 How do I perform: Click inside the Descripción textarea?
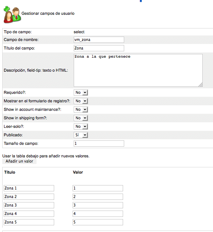pyautogui.click(x=138, y=71)
